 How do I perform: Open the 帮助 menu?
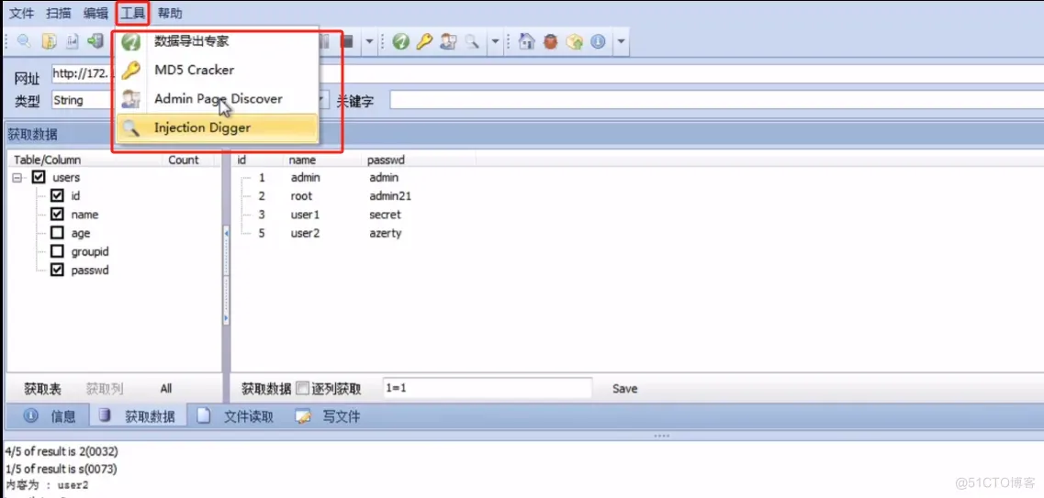170,13
